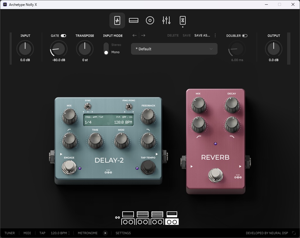
Task: Go to next preset with right arrow
Action: point(143,35)
